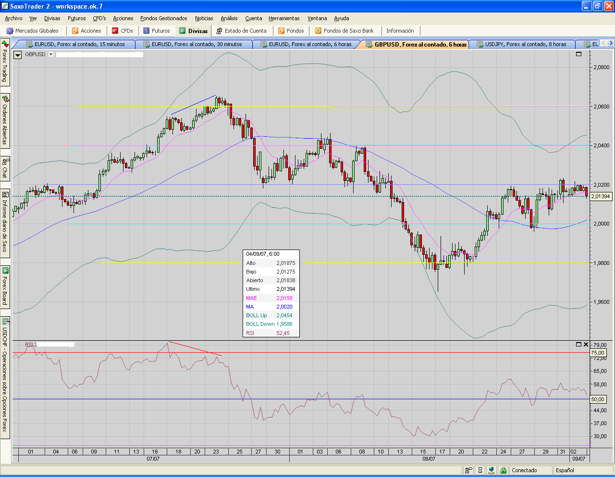Maximize the main price chart panel
This screenshot has height=477, width=615.
pos(578,54)
